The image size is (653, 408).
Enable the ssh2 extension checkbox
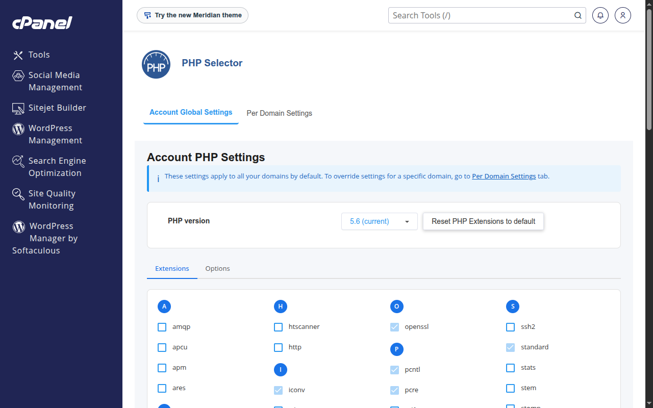tap(511, 327)
